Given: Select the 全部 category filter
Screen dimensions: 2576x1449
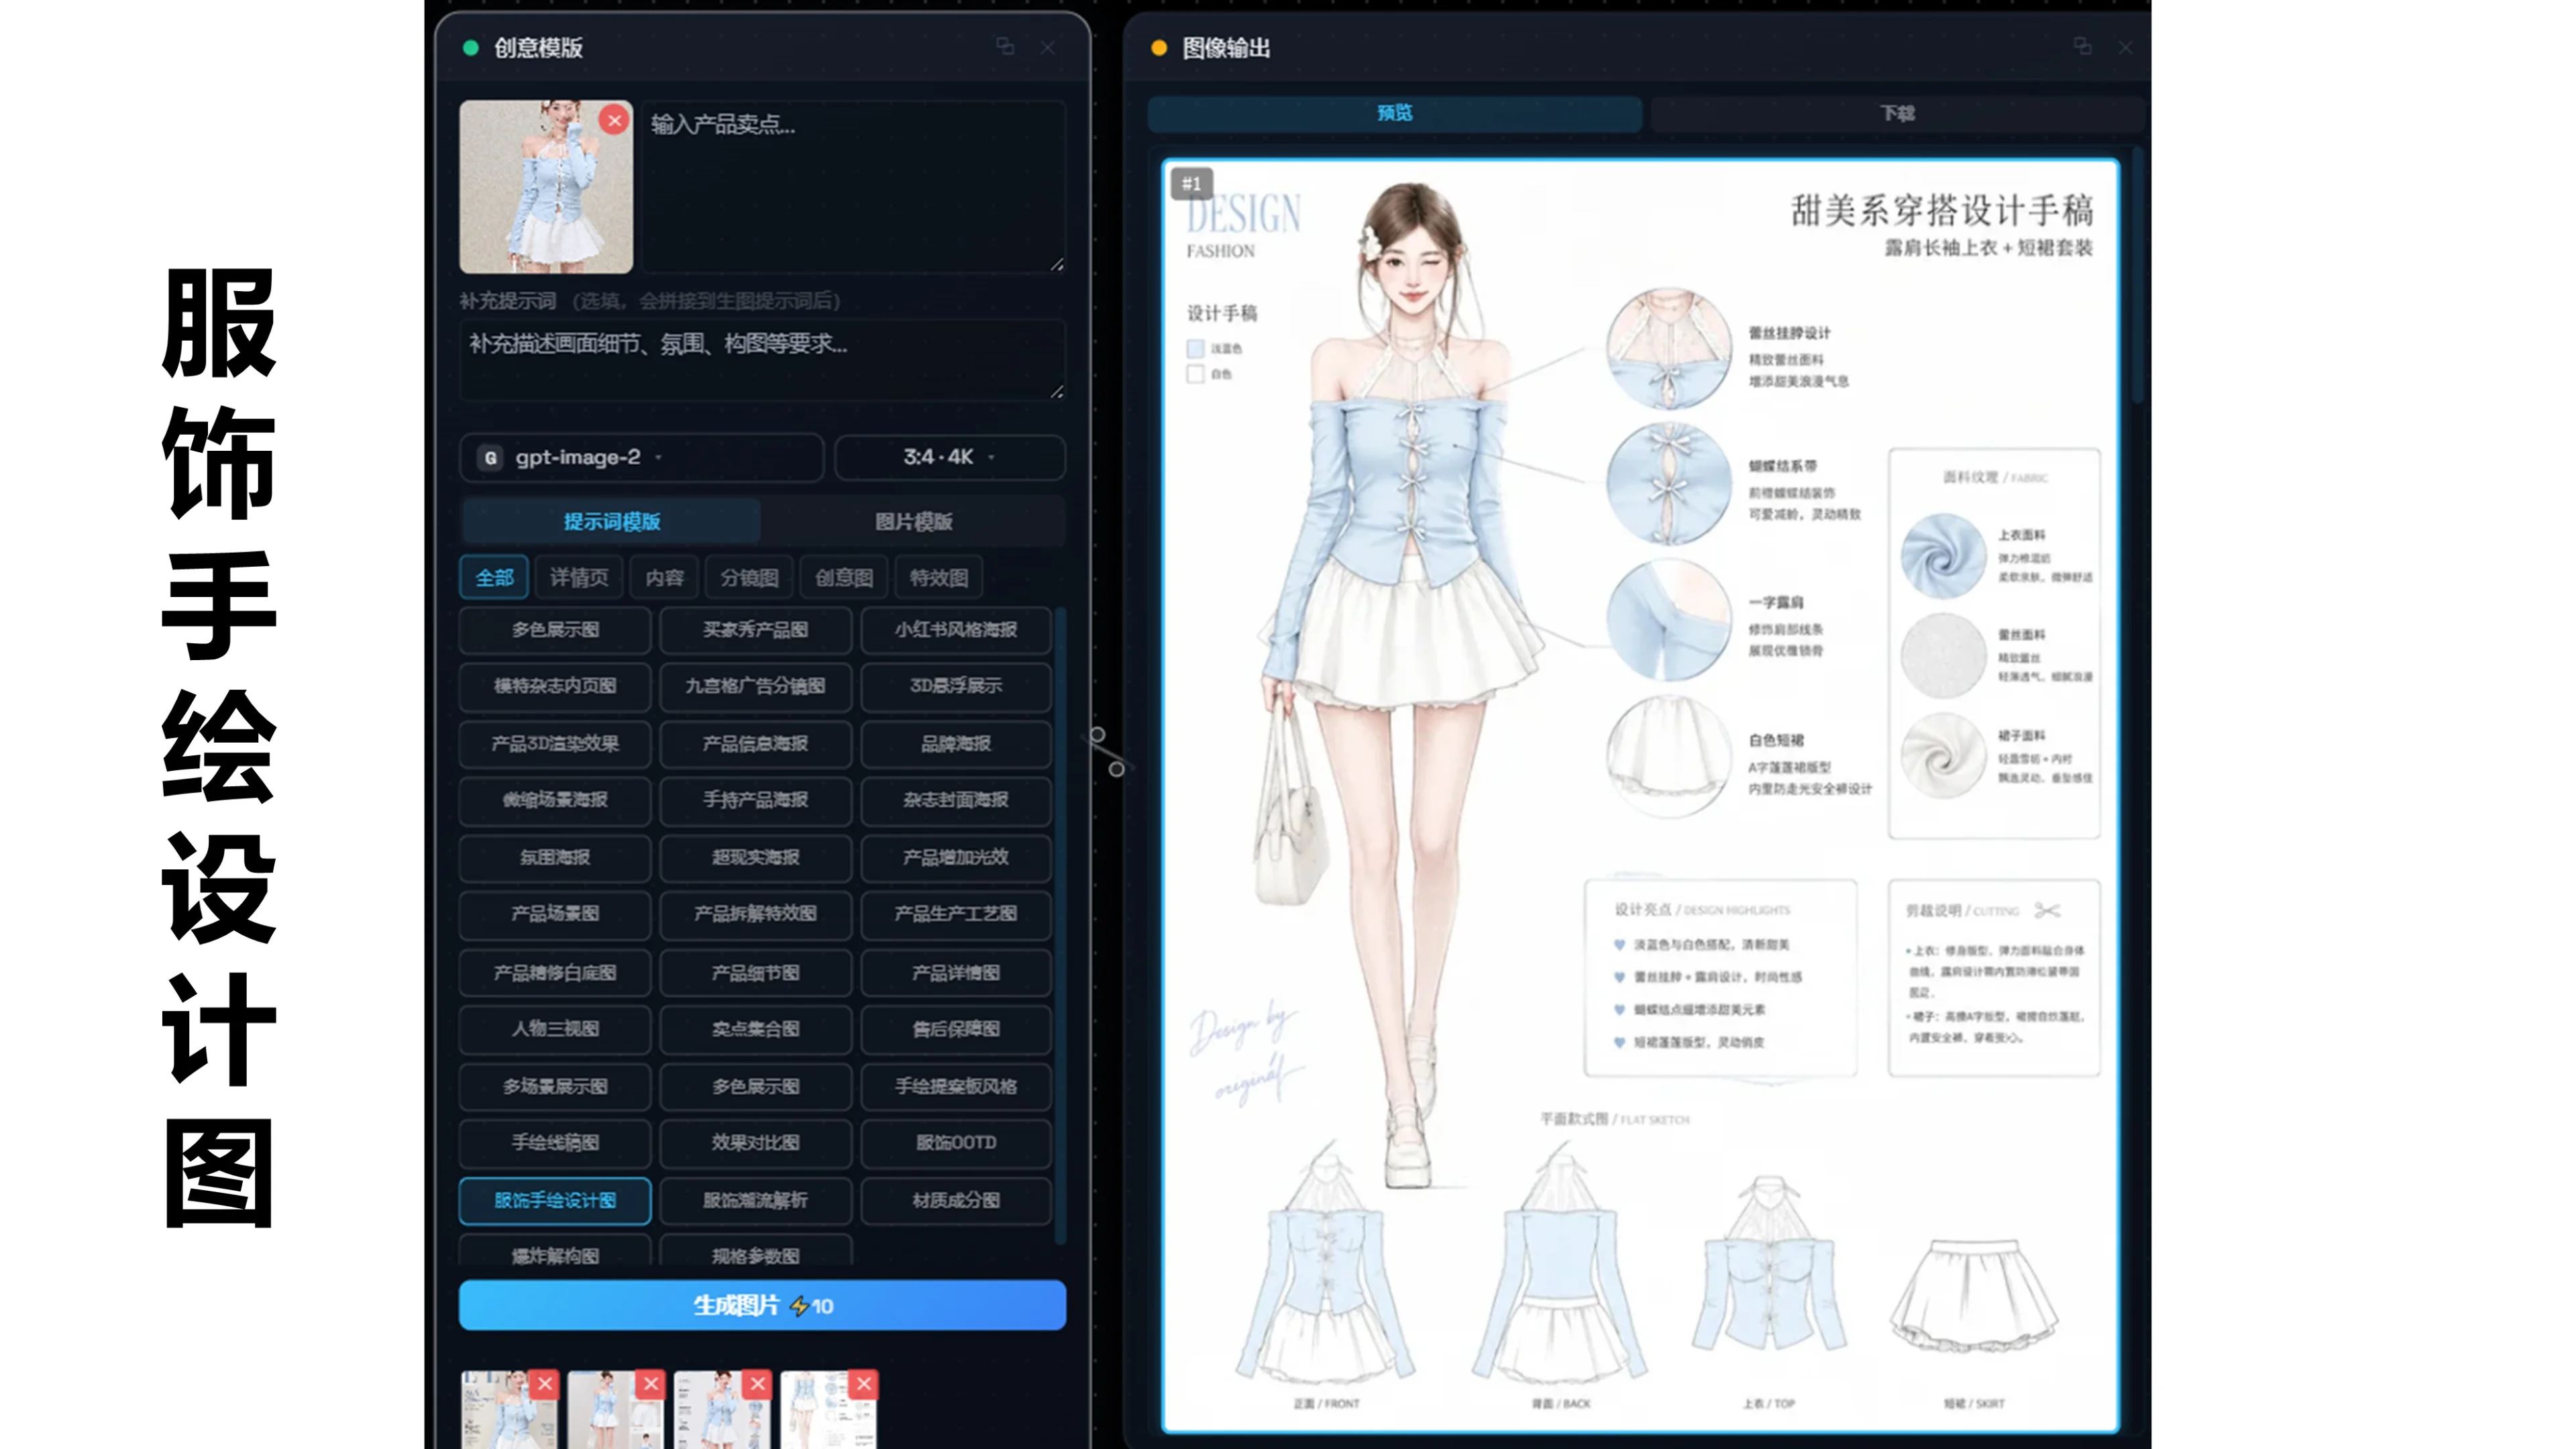Looking at the screenshot, I should (494, 578).
